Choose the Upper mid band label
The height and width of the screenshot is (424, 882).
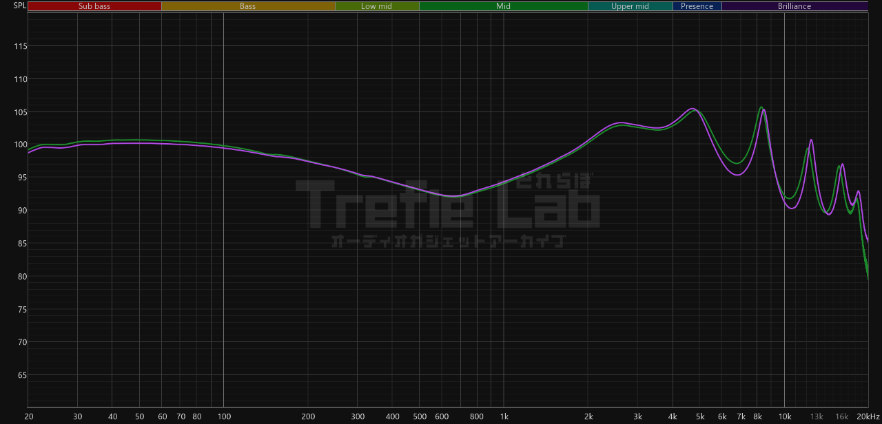coord(630,6)
